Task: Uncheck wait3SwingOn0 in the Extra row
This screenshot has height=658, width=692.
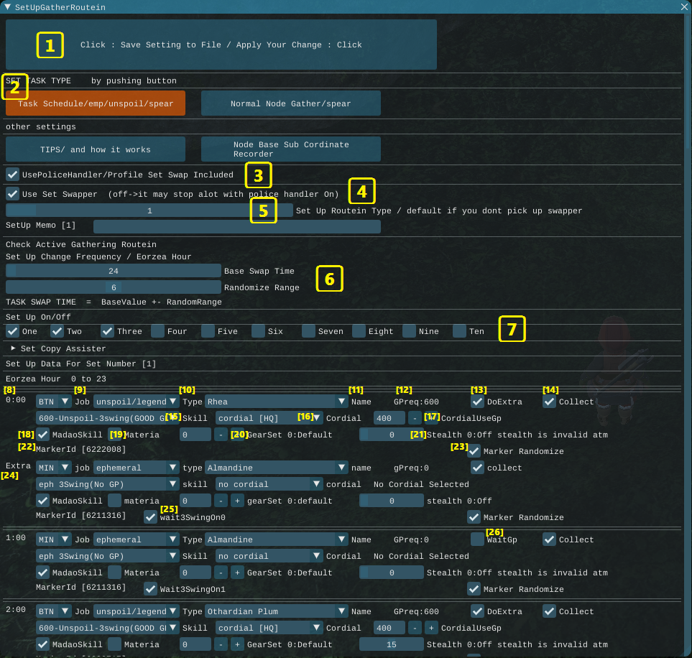Action: pyautogui.click(x=150, y=517)
